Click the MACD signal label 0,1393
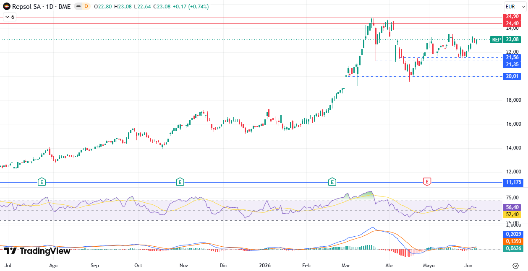Image resolution: width=528 pixels, height=271 pixels. 513,241
